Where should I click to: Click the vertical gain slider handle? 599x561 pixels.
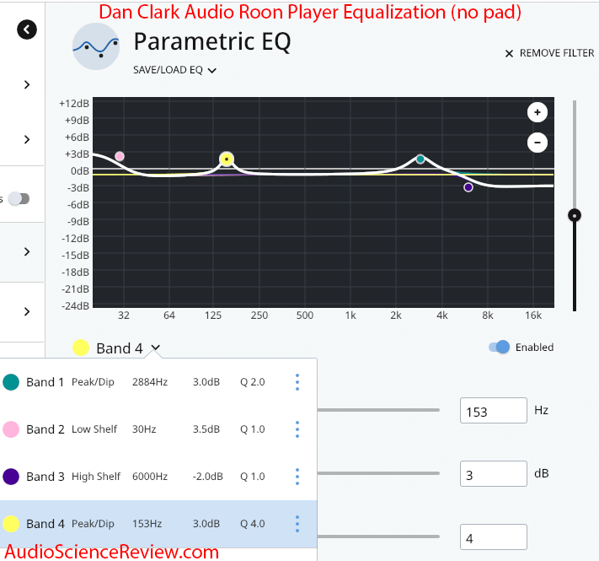(575, 215)
